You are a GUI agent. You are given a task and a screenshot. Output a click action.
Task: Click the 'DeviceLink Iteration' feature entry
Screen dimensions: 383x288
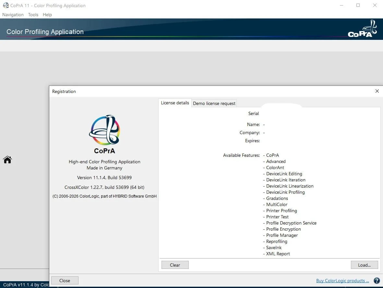pyautogui.click(x=286, y=180)
